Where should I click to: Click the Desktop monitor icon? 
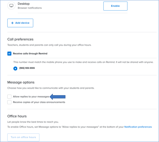(x=11, y=6)
